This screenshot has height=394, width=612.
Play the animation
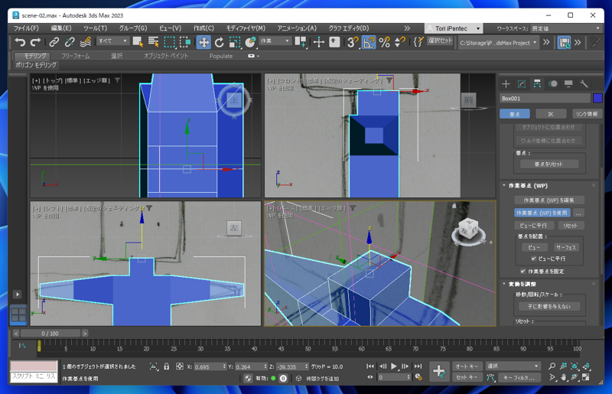(394, 366)
